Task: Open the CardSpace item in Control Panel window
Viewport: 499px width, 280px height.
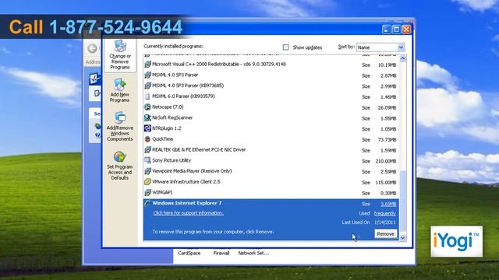Action: (x=189, y=253)
